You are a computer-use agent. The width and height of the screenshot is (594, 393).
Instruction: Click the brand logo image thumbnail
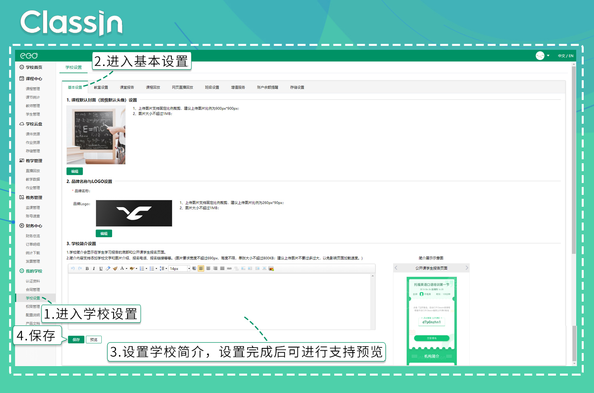134,213
